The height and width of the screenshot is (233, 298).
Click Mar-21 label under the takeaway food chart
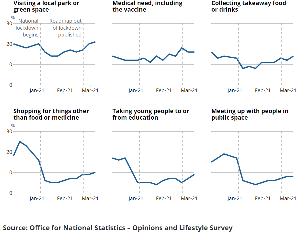[288, 90]
